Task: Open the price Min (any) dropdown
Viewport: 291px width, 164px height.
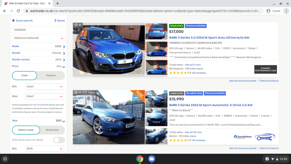Action: coord(45,87)
